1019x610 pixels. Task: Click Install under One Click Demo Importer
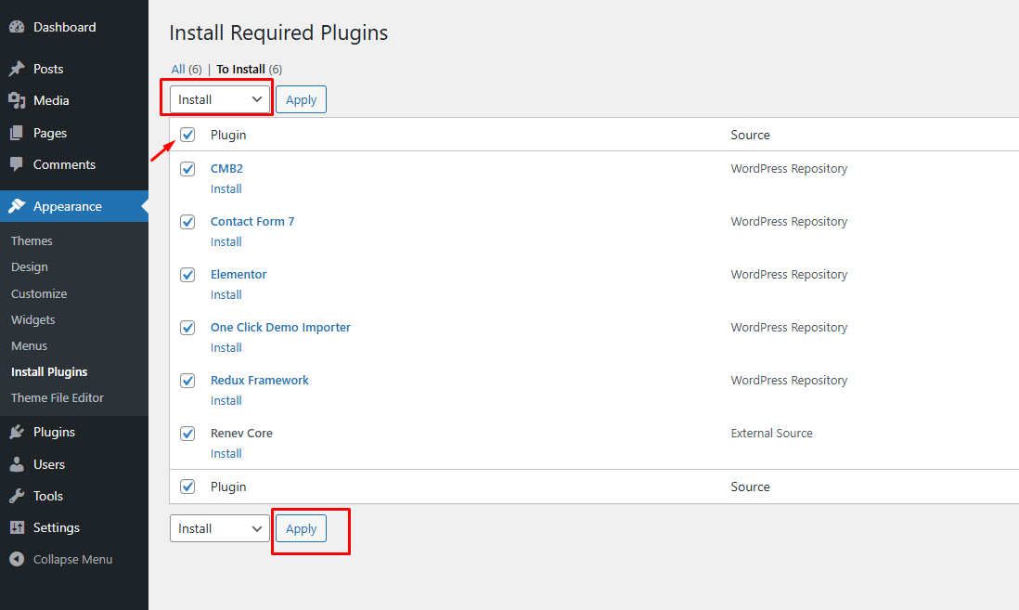(226, 348)
